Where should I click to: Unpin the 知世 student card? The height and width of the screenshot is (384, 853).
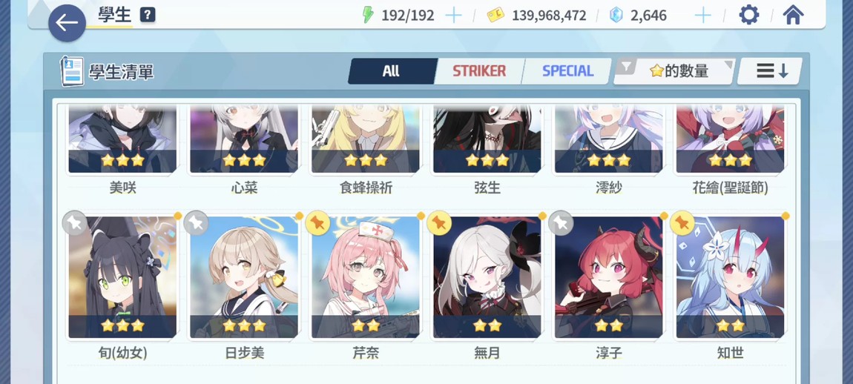(x=682, y=223)
